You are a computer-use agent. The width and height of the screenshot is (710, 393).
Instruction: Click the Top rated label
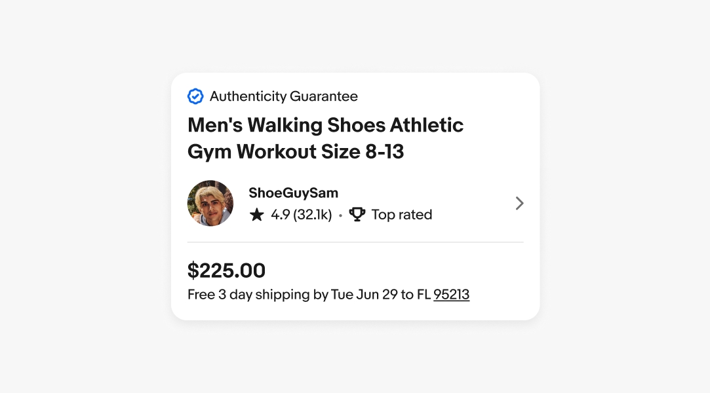(x=401, y=214)
